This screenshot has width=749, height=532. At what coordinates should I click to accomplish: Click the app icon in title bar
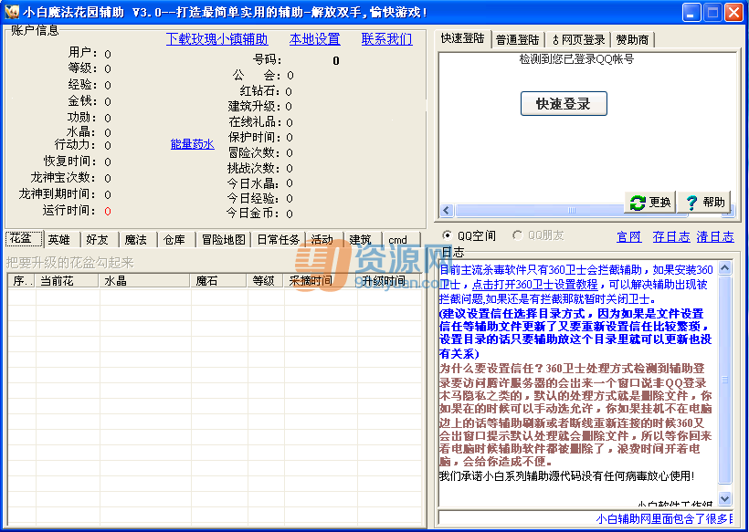[x=12, y=12]
